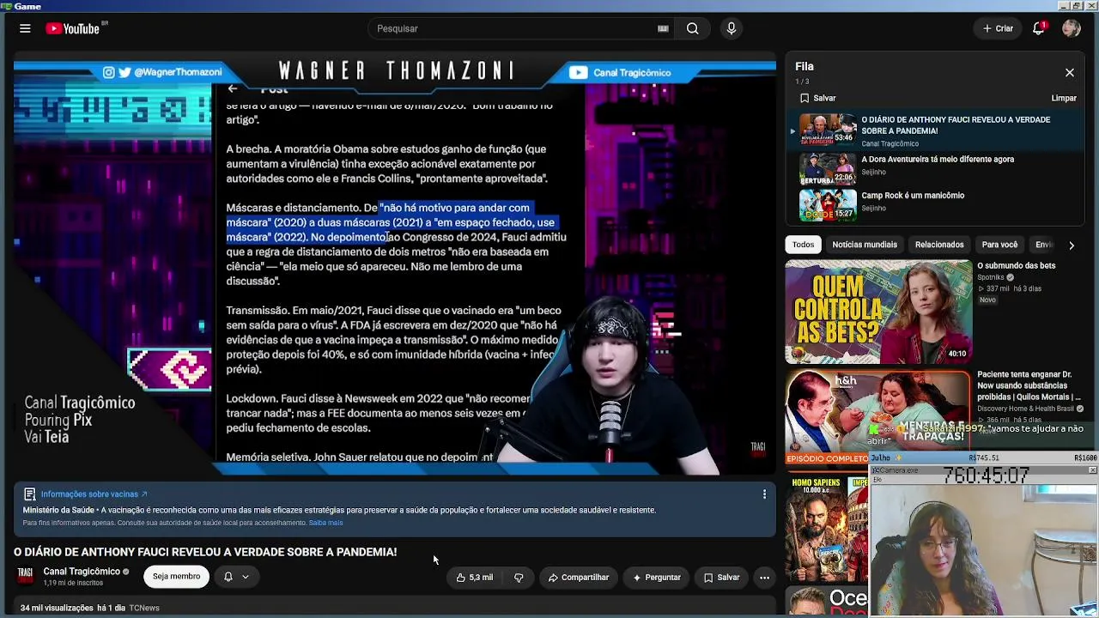Dislike the video with thumbs down
The width and height of the screenshot is (1099, 618).
point(519,578)
